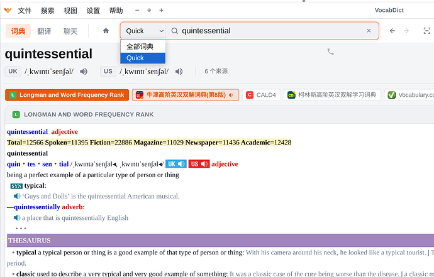The image size is (434, 277).
Task: Click the green Longman icon in section header
Action: tap(16, 114)
